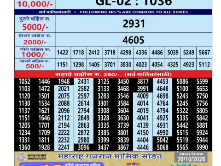Select the second prize number 2931

click(134, 24)
